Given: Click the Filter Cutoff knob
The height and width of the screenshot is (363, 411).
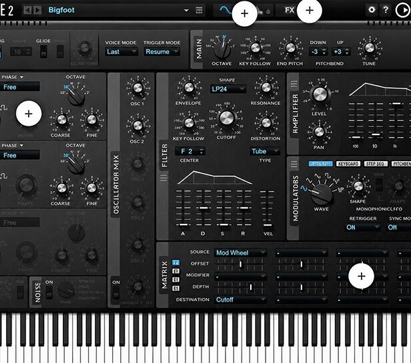Looking at the screenshot, I should (226, 118).
